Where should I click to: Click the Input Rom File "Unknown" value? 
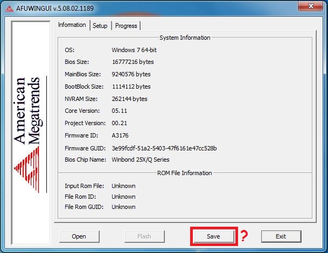tap(123, 186)
